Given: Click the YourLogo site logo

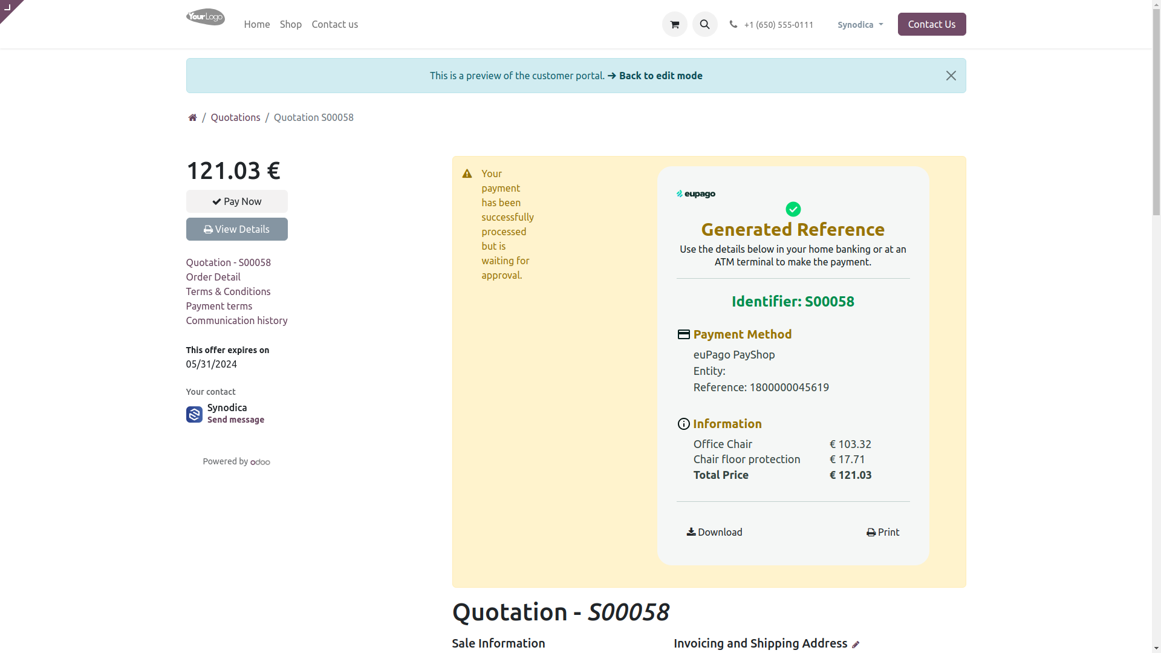Looking at the screenshot, I should pos(205,17).
